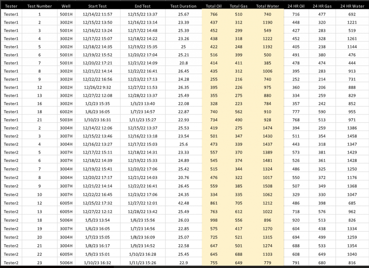Image resolution: width=369 pixels, height=268 pixels.
Task: Select the test duration cell "20.76"
Action: click(183, 178)
